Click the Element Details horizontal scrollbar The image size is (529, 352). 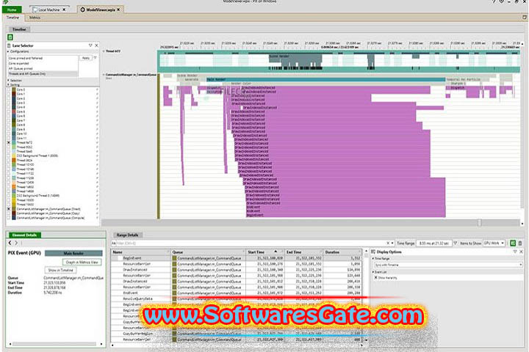click(x=54, y=344)
